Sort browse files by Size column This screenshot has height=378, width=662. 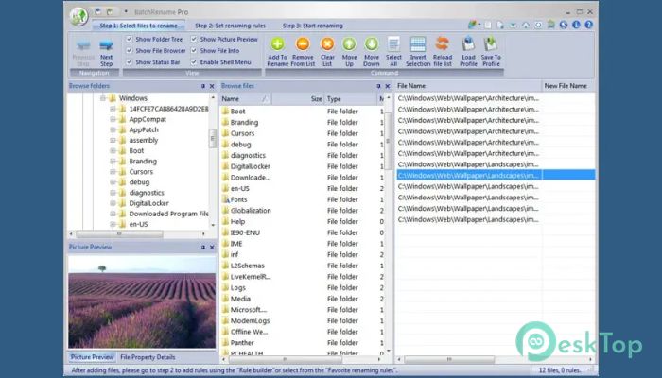(x=298, y=99)
